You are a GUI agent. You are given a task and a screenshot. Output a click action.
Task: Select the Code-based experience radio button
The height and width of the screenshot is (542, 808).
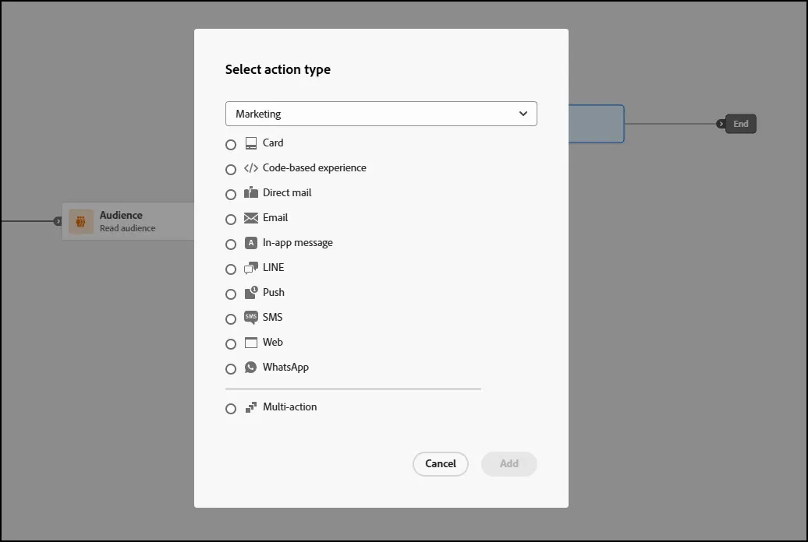point(231,169)
